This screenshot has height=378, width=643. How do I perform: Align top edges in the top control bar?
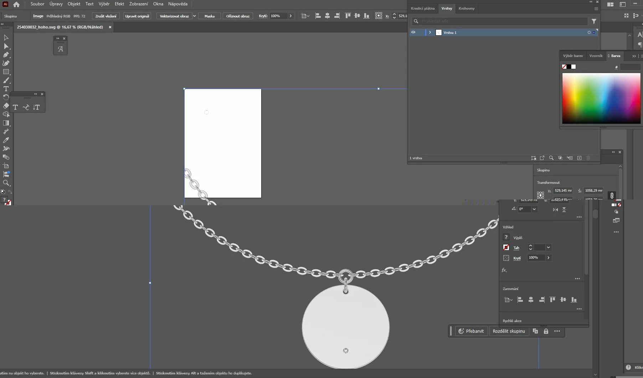[x=348, y=16]
